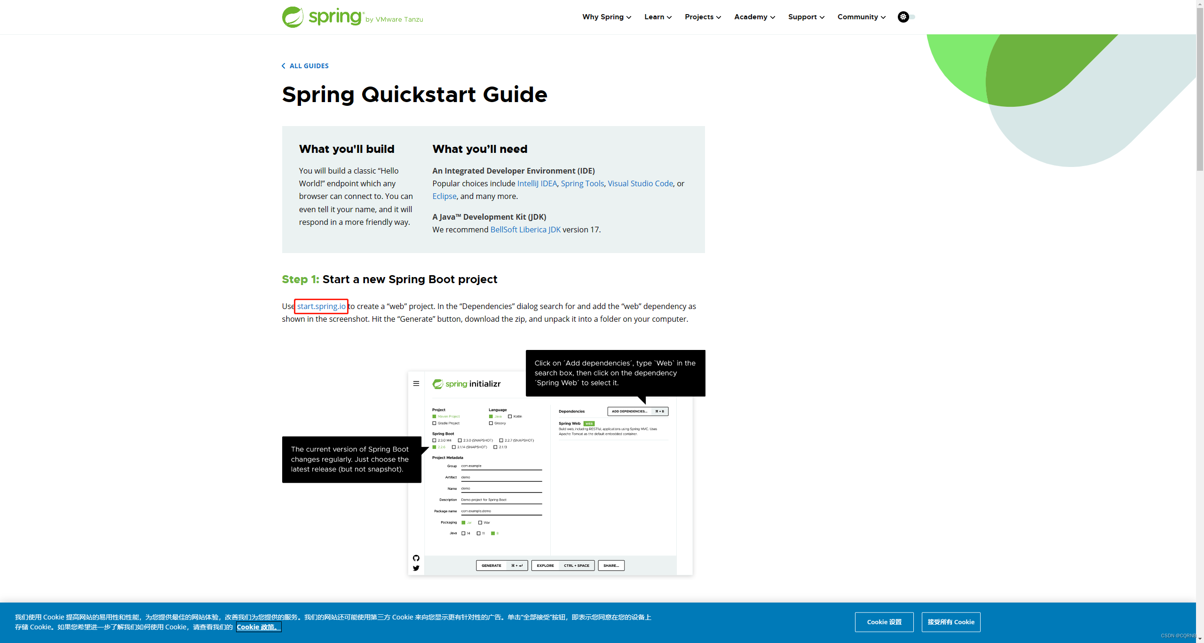Check the Kotlin language checkbox in screenshot

point(510,416)
